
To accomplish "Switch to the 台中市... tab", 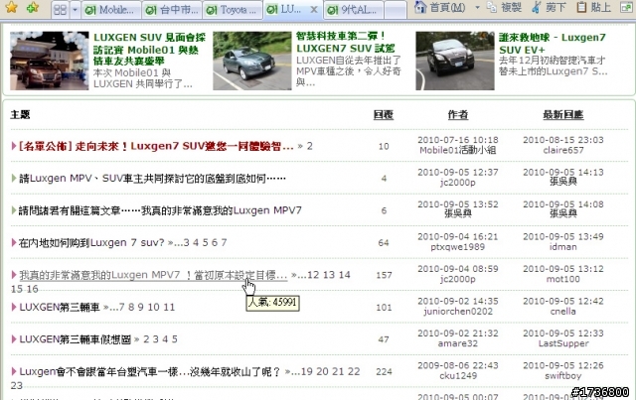I will (x=172, y=10).
